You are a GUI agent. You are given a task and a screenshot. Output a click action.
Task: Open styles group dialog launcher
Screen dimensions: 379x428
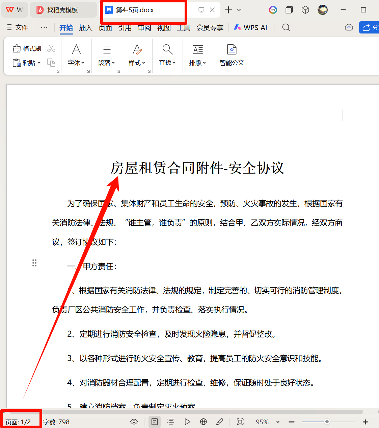tap(149, 71)
